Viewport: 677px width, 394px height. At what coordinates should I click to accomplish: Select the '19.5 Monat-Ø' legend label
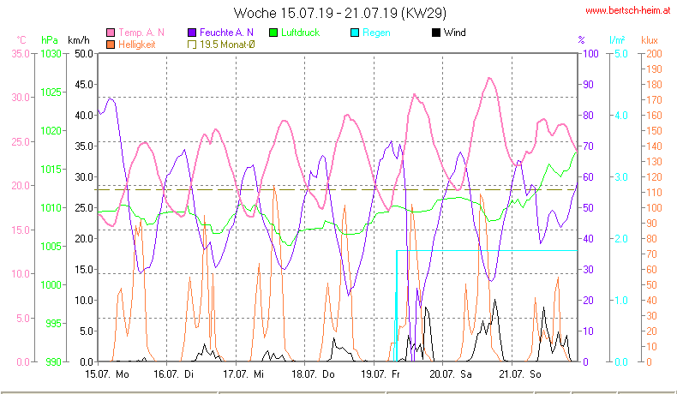227,45
